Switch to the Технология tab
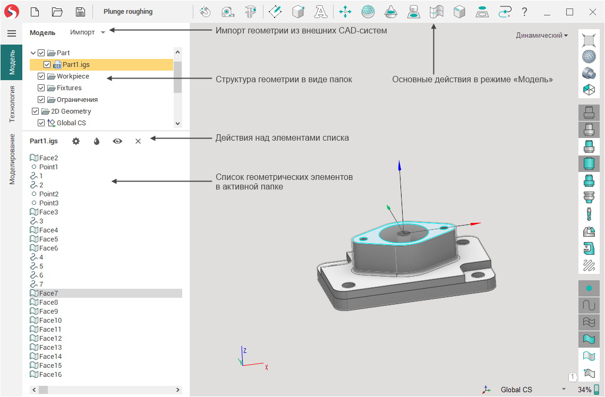 pos(12,104)
